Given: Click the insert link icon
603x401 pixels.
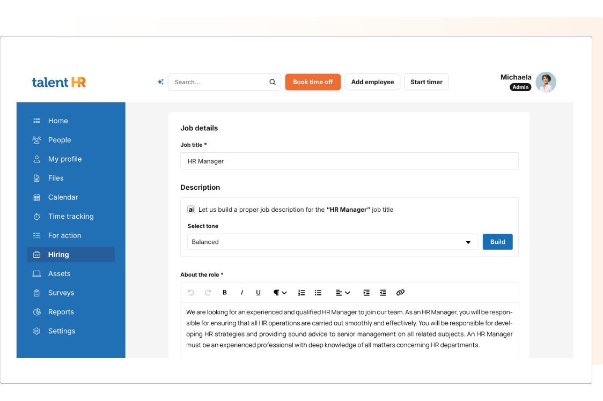Looking at the screenshot, I should coord(400,293).
